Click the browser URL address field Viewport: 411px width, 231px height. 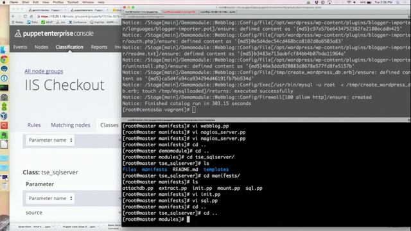coord(78,16)
